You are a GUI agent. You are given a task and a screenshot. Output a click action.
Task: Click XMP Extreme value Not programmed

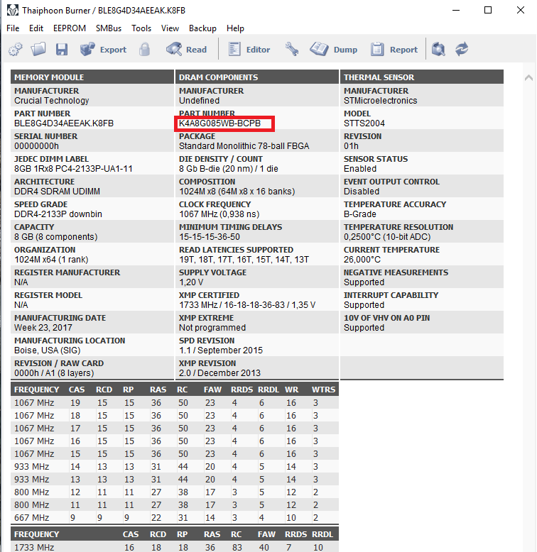212,328
